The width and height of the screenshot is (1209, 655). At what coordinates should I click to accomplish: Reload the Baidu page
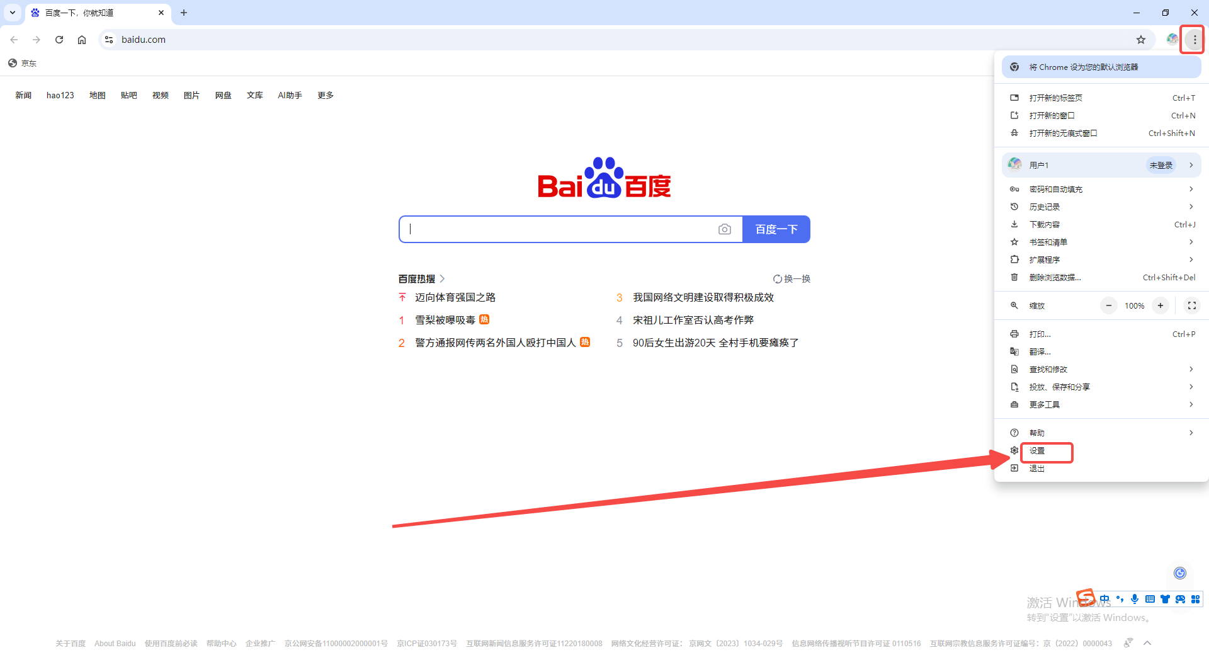[x=59, y=40]
